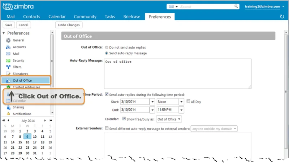Open the Start date dropdown arrow
The image size is (289, 163).
click(x=152, y=102)
